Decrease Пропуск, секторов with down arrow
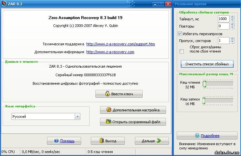The height and width of the screenshot is (156, 241). [232, 42]
